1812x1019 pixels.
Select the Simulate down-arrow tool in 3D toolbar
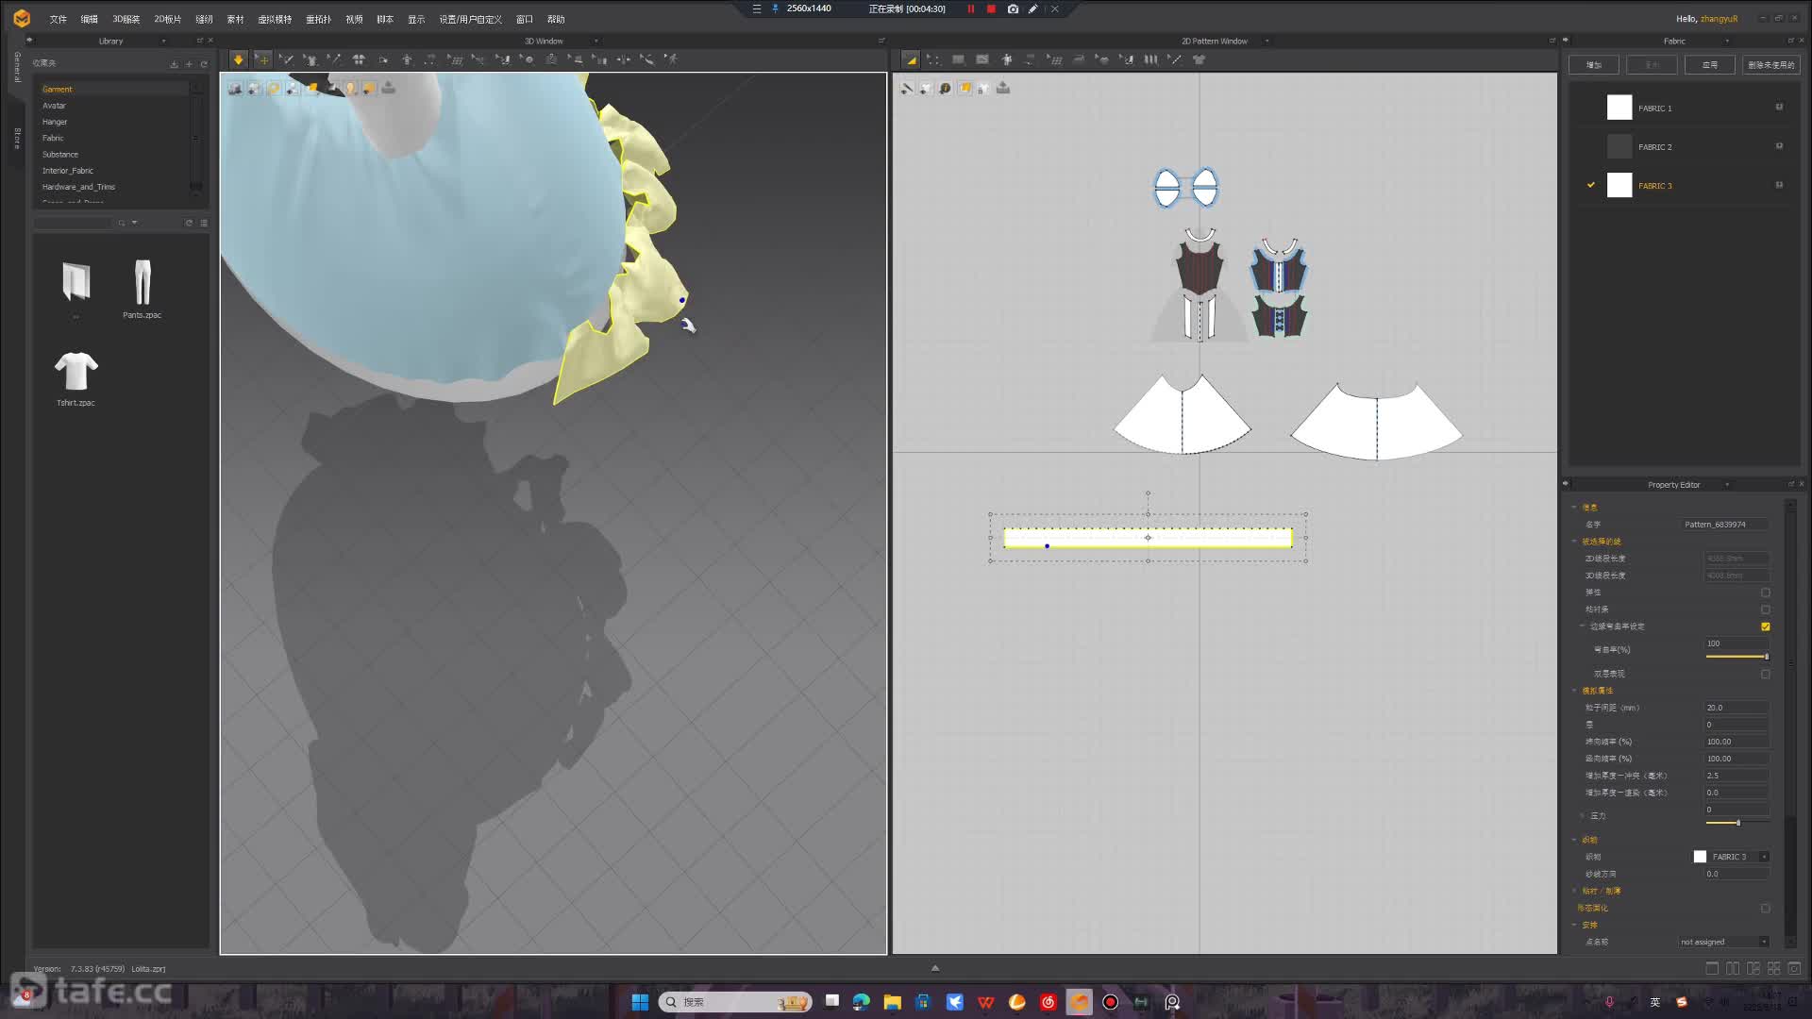238,59
